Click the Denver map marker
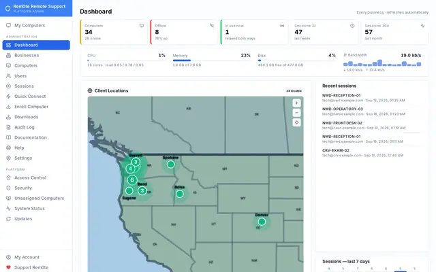This screenshot has width=436, height=272. coord(262,222)
